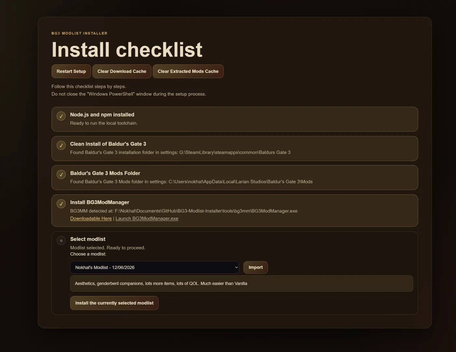Click the modlist description text box
This screenshot has width=456, height=352.
(241, 284)
